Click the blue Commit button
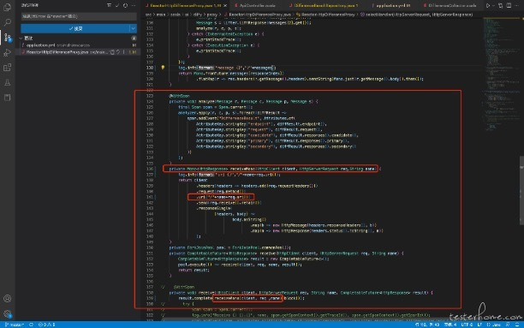Viewport: 524px width, 328px height. coord(75,29)
